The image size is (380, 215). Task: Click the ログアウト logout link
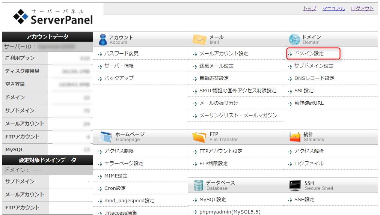[362, 9]
